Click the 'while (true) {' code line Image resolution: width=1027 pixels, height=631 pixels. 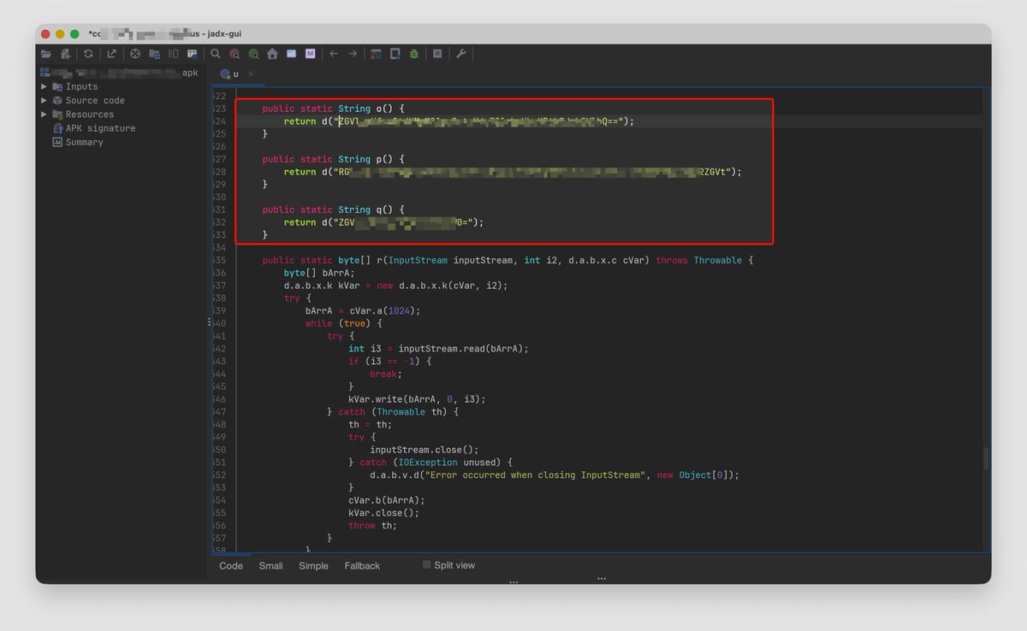343,323
